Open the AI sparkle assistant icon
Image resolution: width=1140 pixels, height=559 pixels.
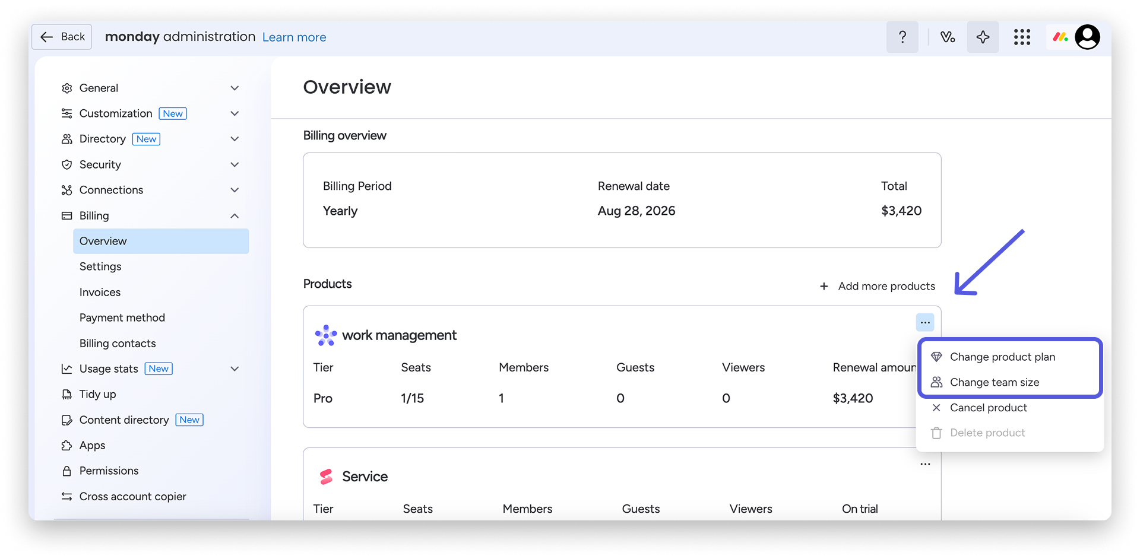tap(983, 37)
